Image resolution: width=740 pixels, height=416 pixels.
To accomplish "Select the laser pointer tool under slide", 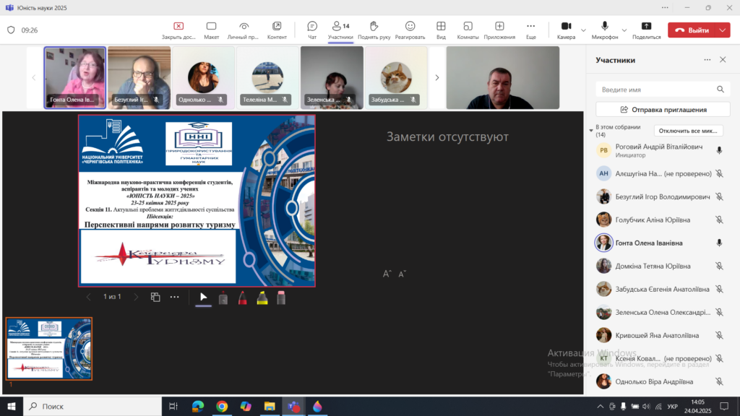I will [223, 298].
